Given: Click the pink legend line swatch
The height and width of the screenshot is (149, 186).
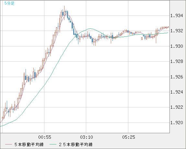Looking at the screenshot, I should click(8, 144).
